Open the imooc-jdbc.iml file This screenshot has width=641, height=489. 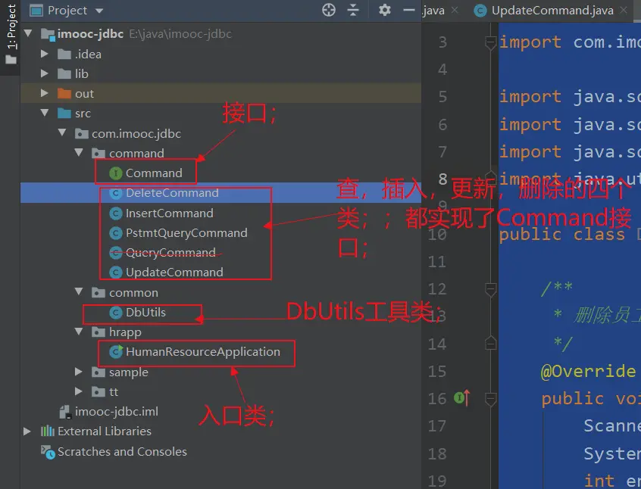click(116, 412)
